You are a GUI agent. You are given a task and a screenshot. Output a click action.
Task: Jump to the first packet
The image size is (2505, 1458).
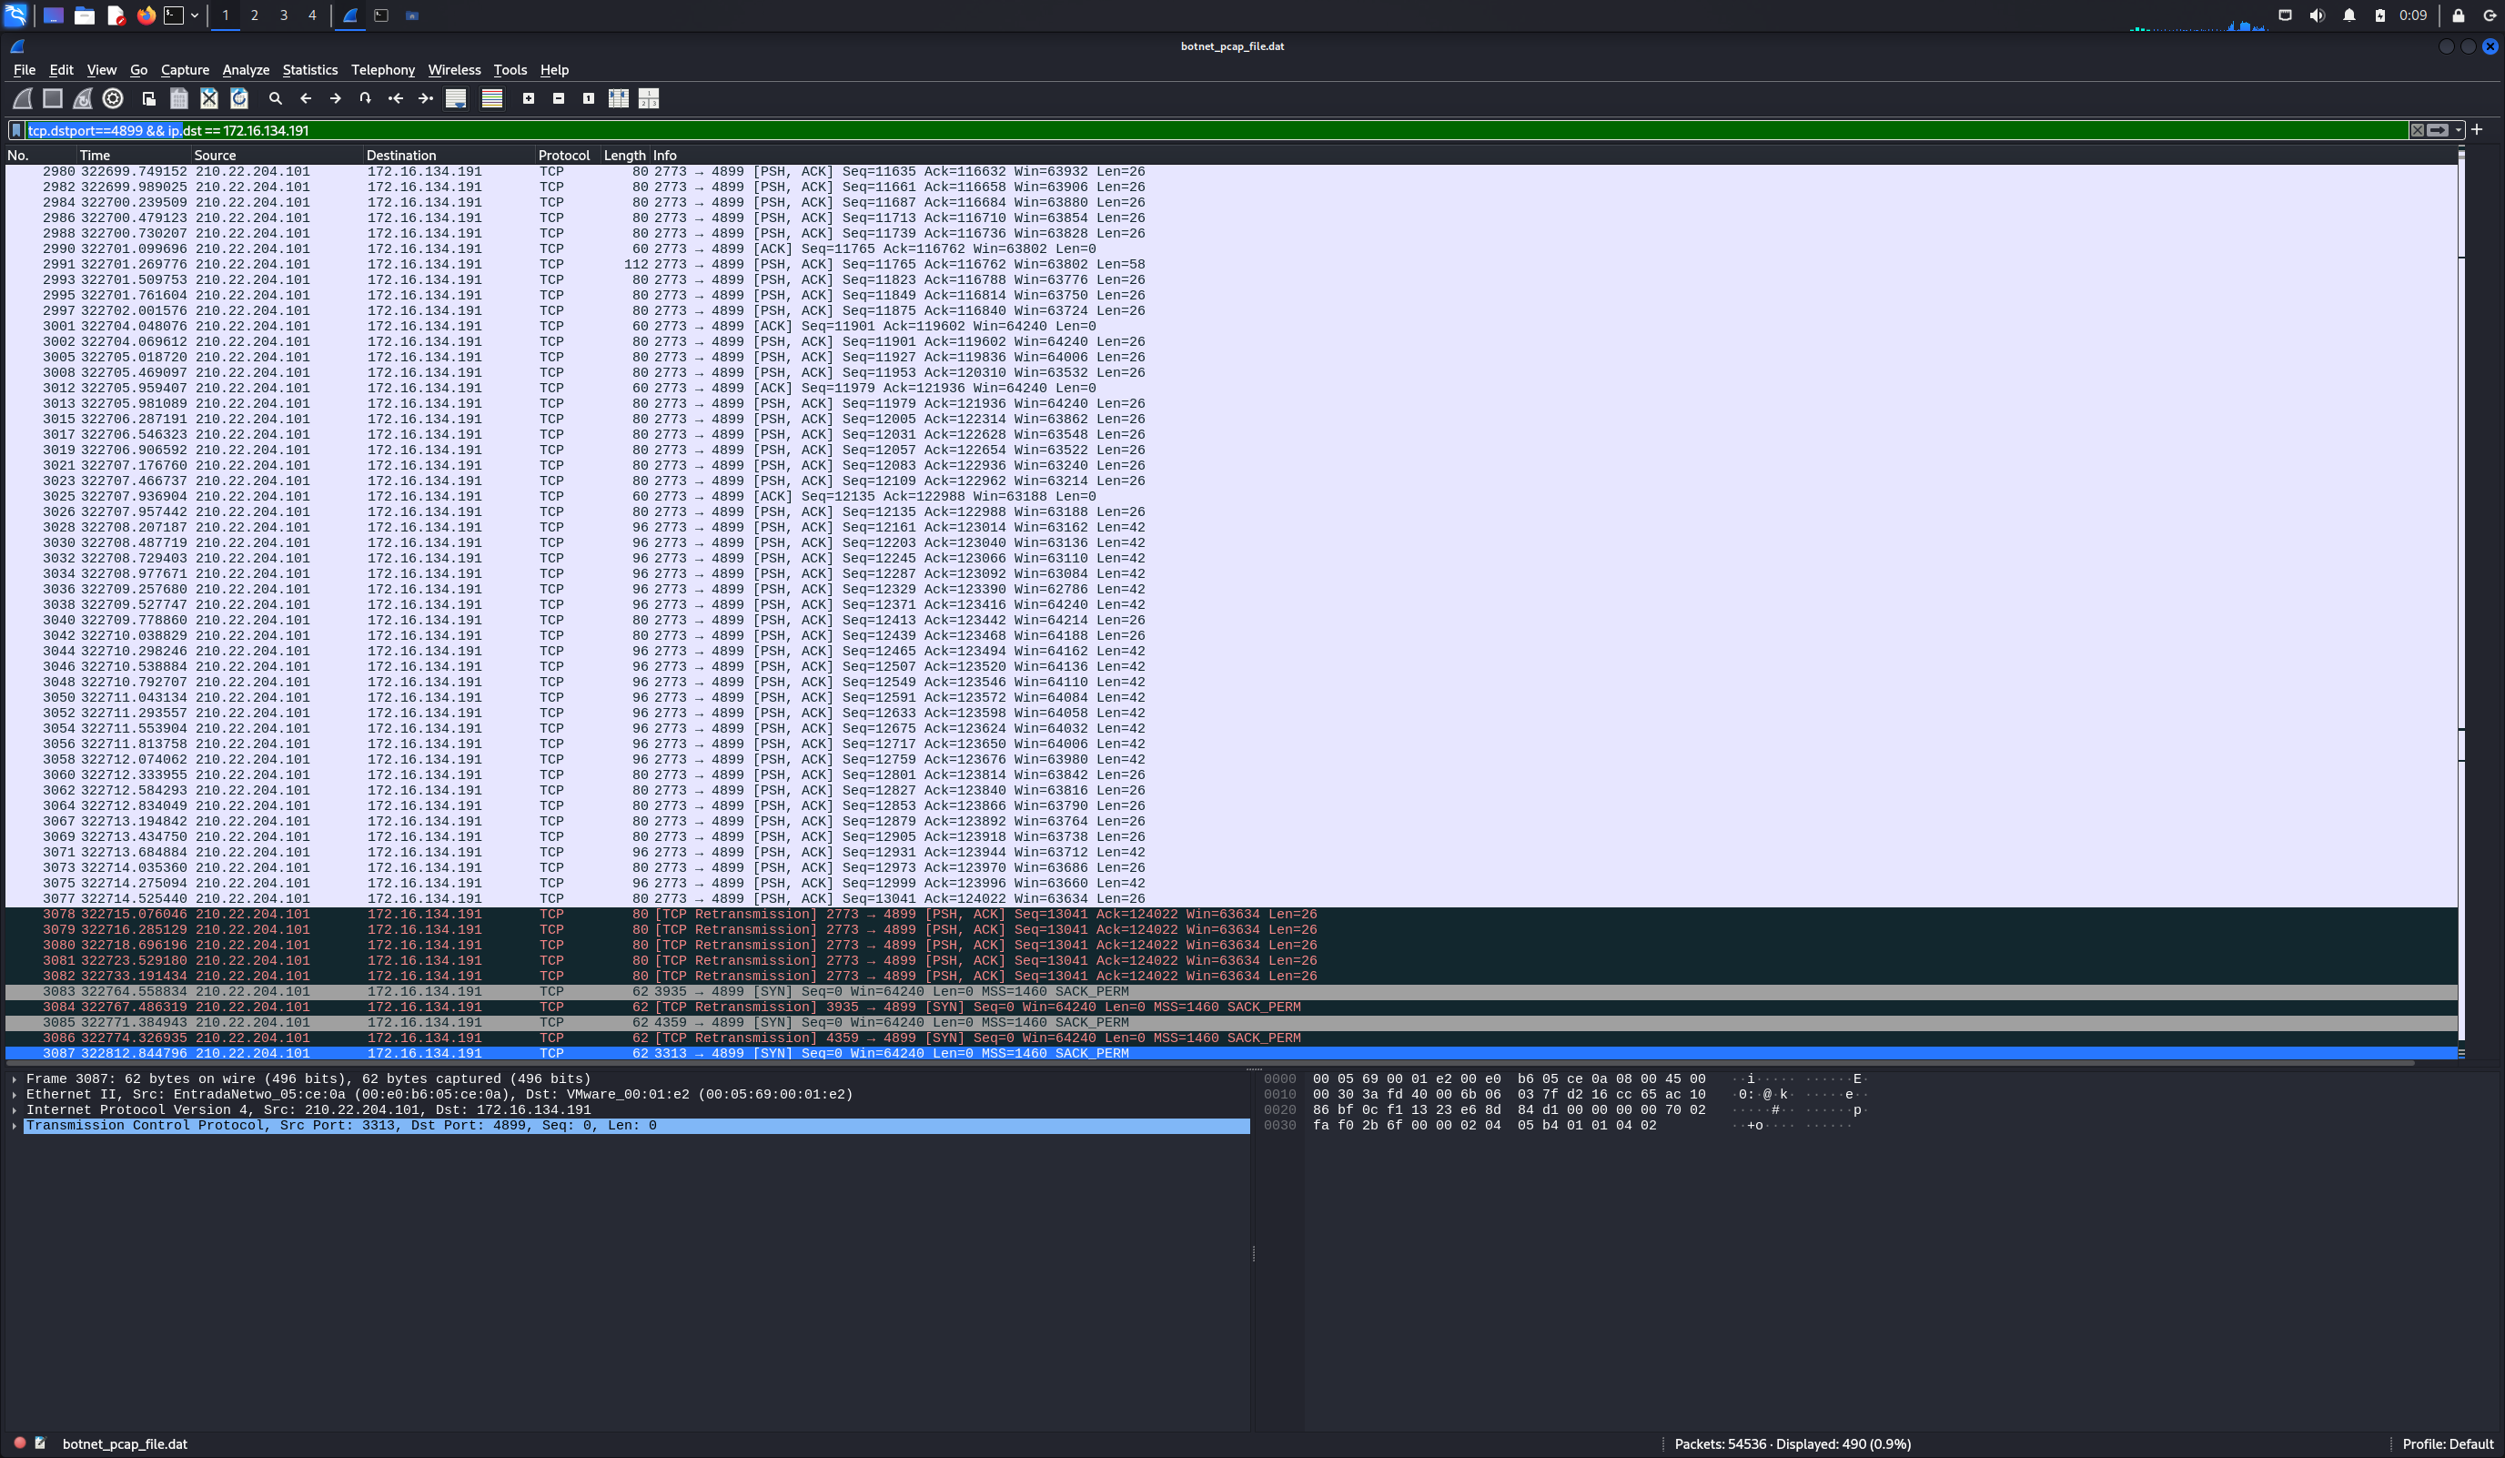click(396, 98)
